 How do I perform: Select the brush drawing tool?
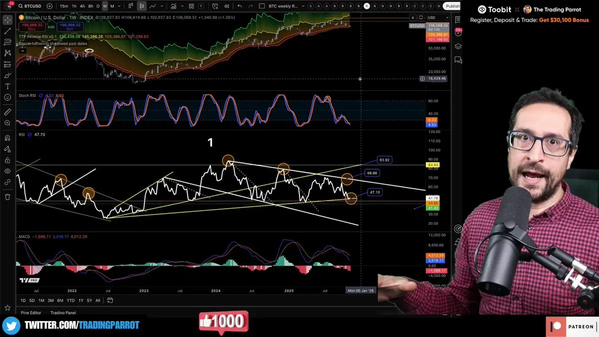pos(7,75)
